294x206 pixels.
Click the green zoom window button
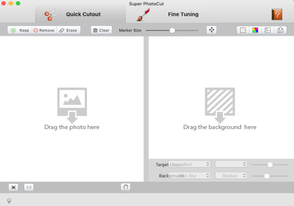[18, 3]
